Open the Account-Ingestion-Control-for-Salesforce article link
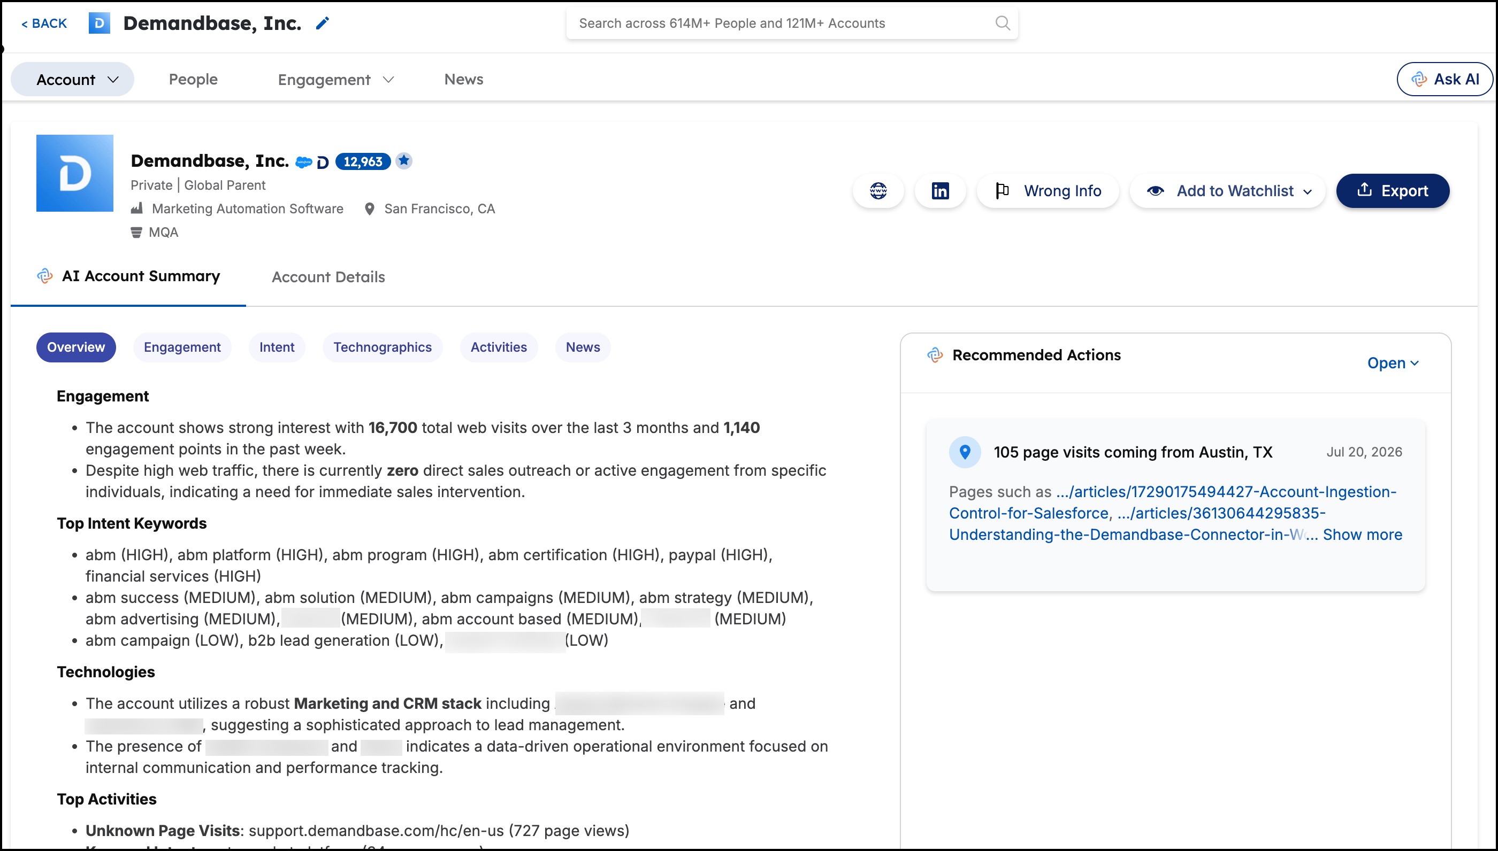 point(1226,492)
